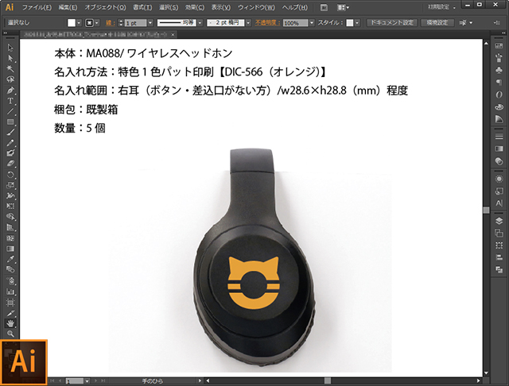Open the fill color dropdown arrow
Screen dimensions: 509x386
coord(79,23)
